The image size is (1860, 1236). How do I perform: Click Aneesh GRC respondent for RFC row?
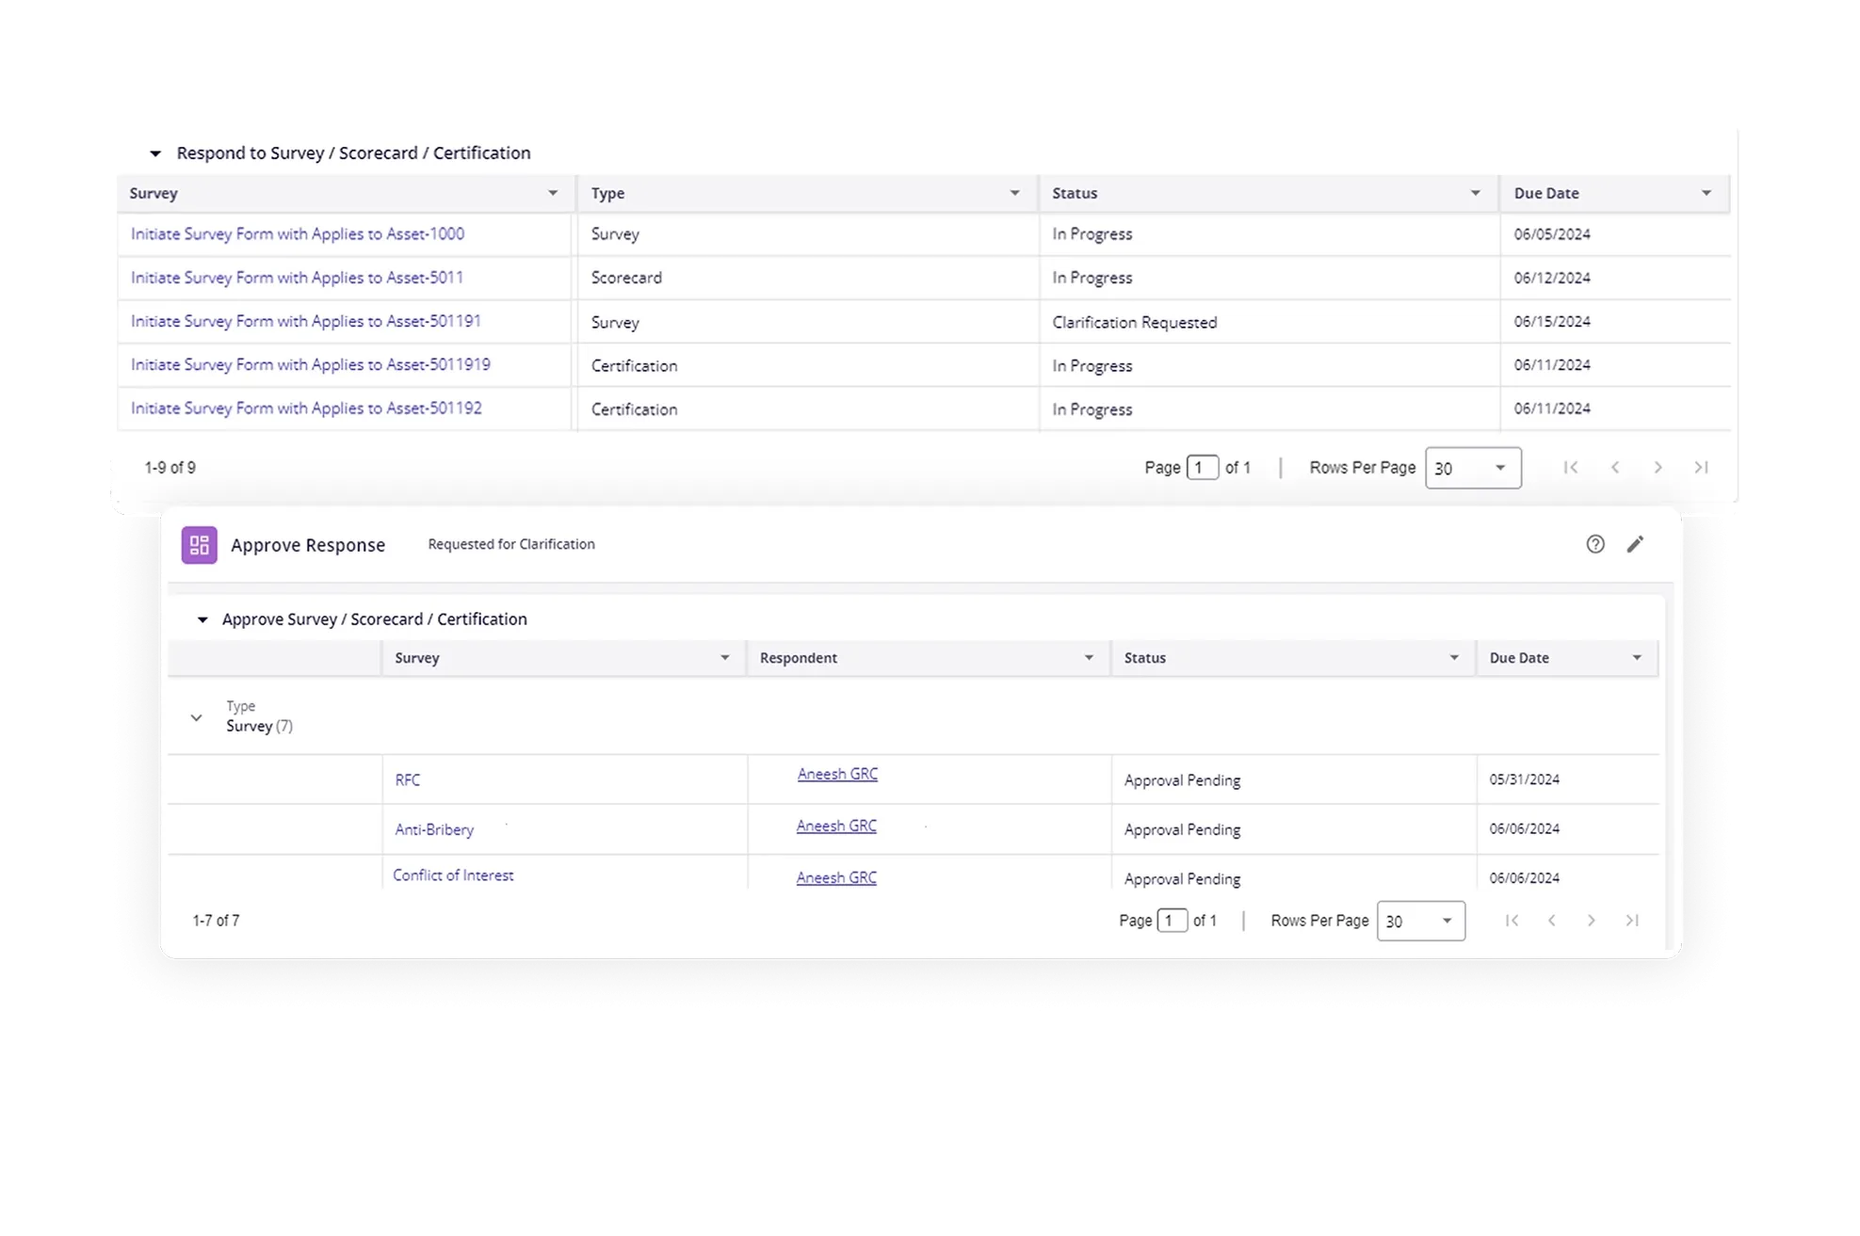pos(837,774)
